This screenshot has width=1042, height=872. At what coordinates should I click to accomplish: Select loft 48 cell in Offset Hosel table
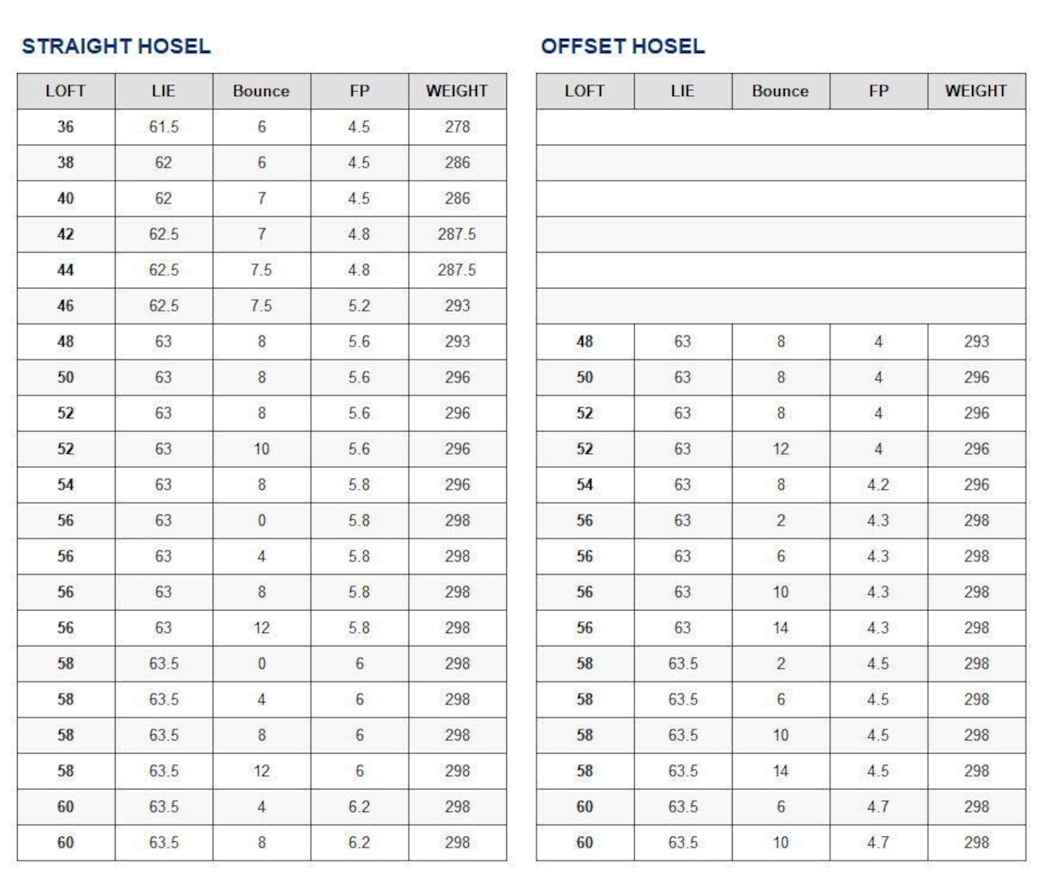coord(584,342)
